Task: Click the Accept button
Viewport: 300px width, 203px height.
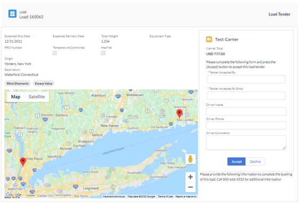Action: (x=237, y=162)
